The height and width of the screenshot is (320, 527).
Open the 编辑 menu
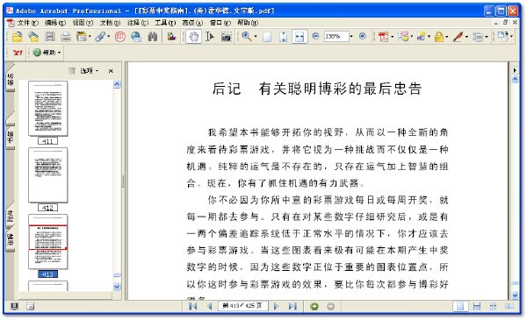point(55,23)
